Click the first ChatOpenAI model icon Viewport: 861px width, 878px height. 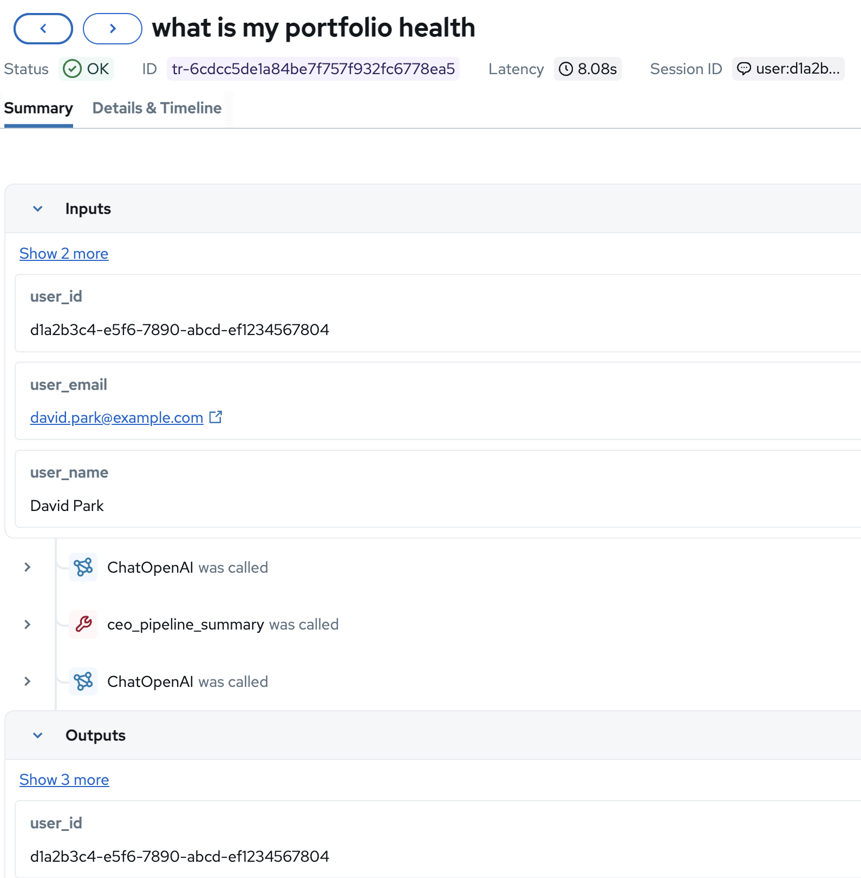[83, 567]
